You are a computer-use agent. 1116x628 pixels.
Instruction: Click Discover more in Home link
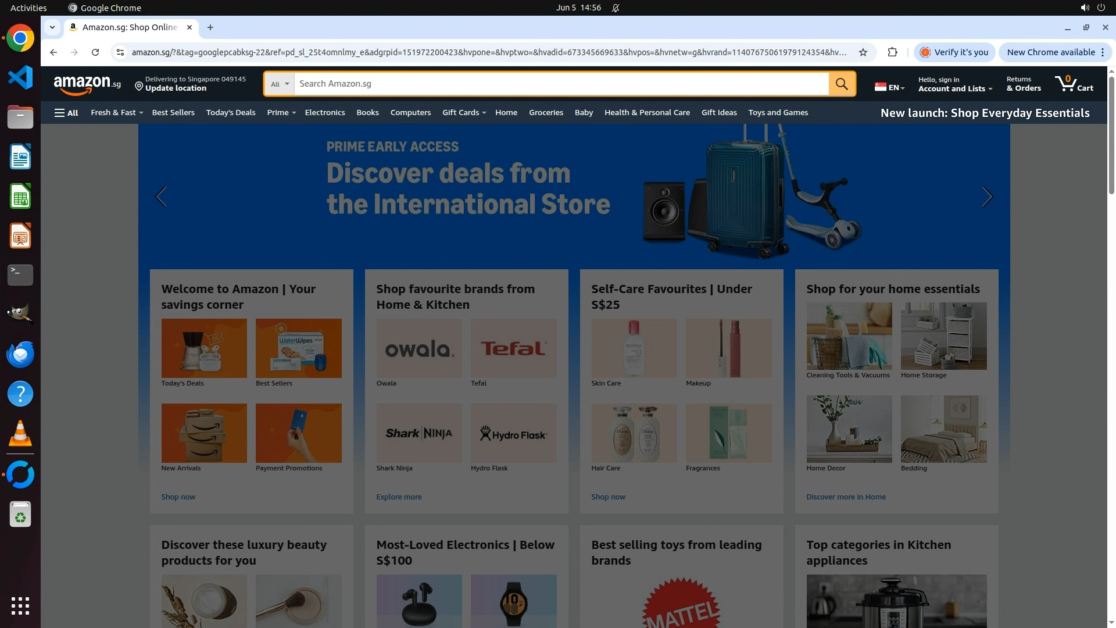coord(846,497)
